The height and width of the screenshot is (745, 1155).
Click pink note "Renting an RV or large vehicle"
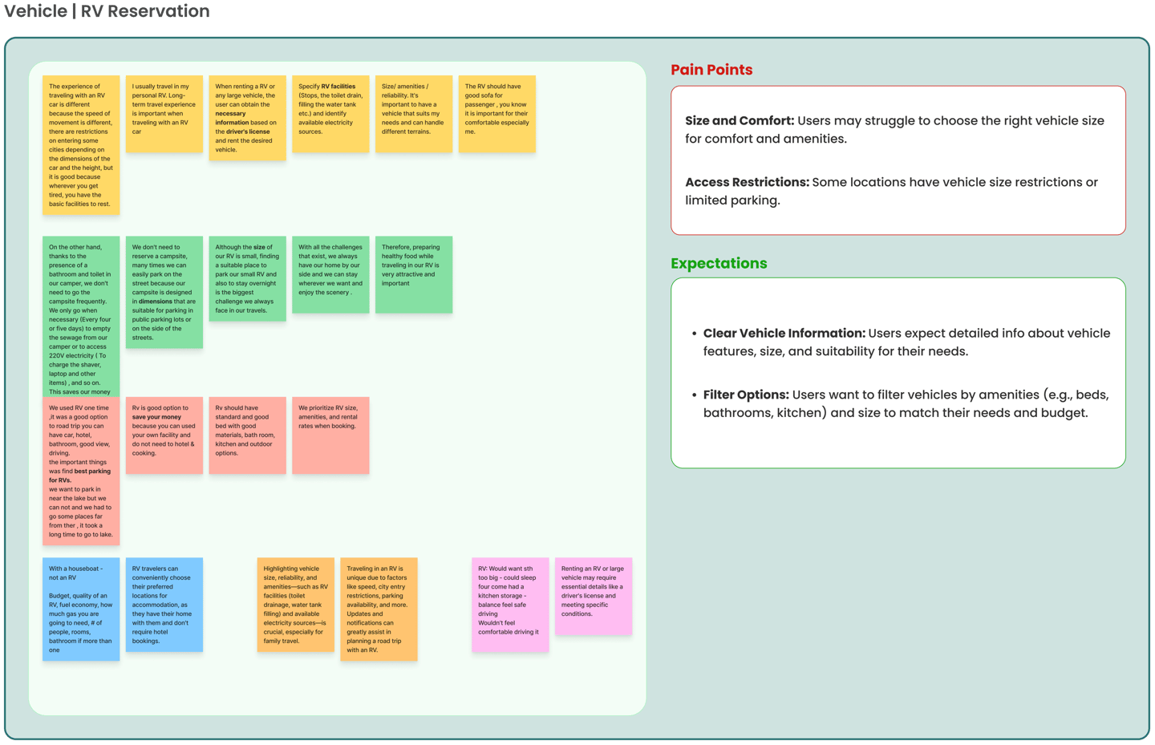[x=594, y=597]
